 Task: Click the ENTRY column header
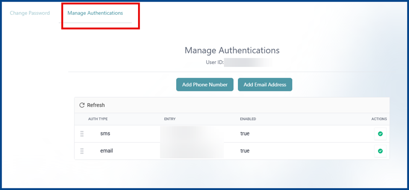click(169, 119)
